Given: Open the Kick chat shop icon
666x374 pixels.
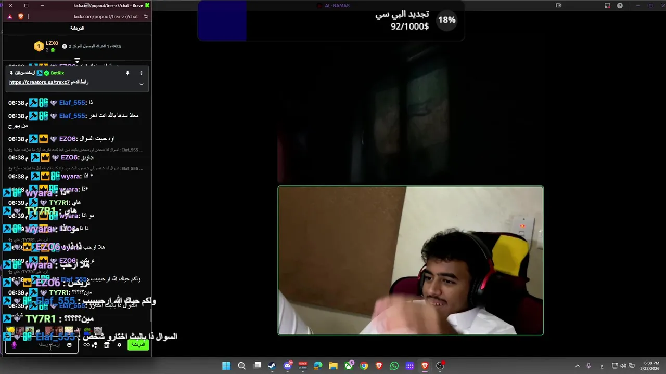Looking at the screenshot, I should [107, 345].
